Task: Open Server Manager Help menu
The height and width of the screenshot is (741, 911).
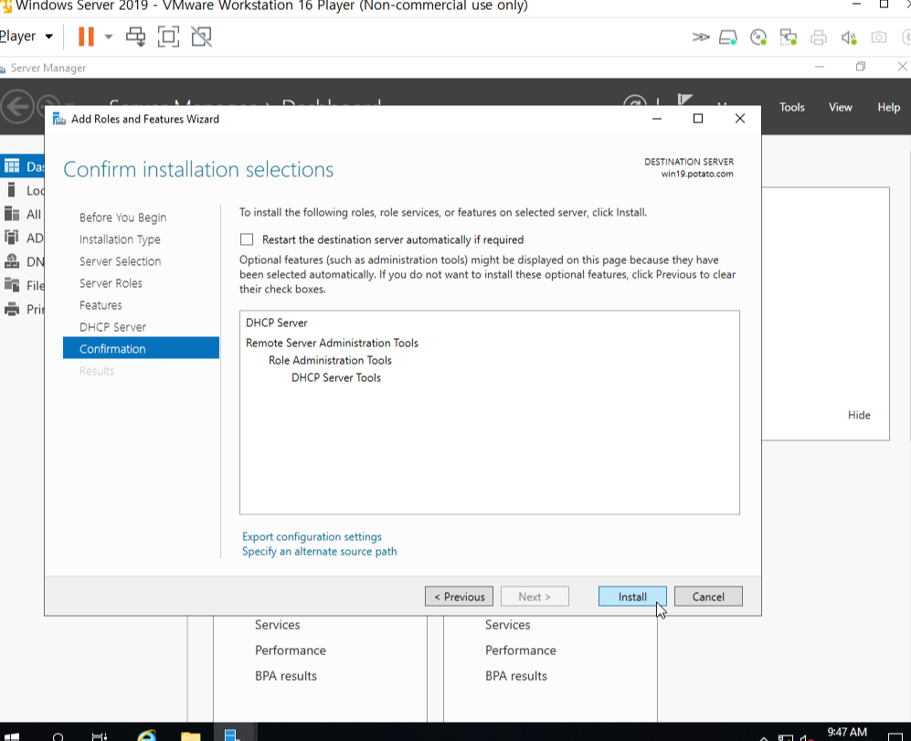Action: [x=888, y=107]
